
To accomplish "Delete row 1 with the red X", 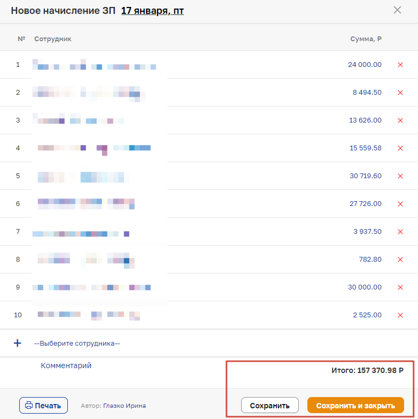I will (x=400, y=65).
